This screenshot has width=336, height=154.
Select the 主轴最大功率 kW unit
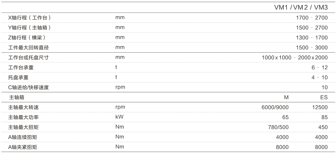pos(119,117)
